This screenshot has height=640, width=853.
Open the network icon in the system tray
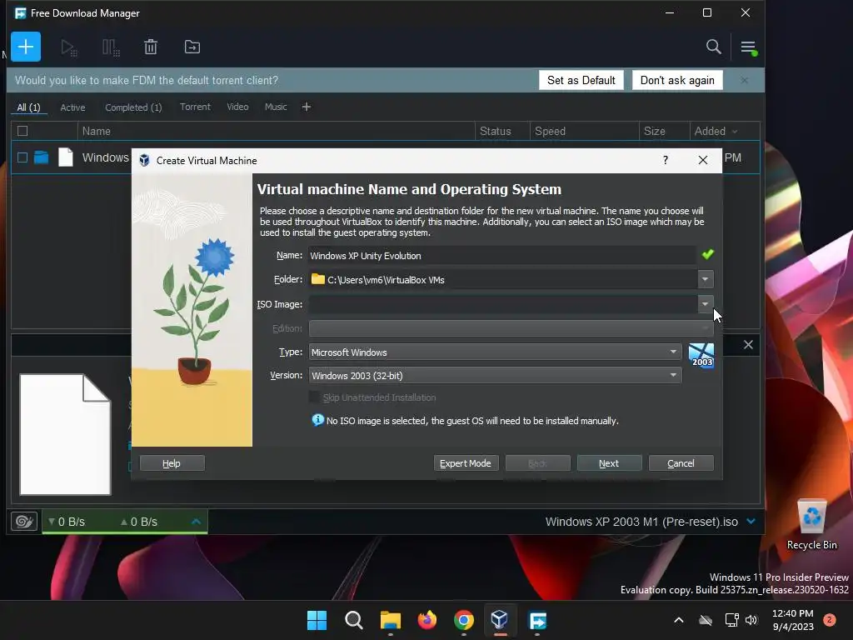(731, 620)
